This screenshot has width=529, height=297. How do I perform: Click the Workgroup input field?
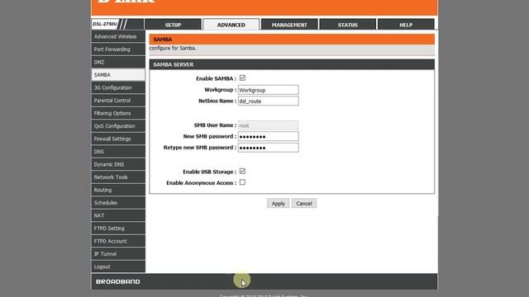pos(268,90)
